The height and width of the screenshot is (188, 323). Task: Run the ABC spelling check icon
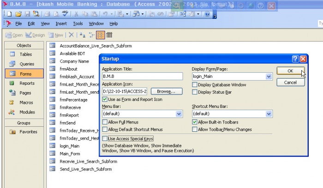pyautogui.click(x=65, y=14)
